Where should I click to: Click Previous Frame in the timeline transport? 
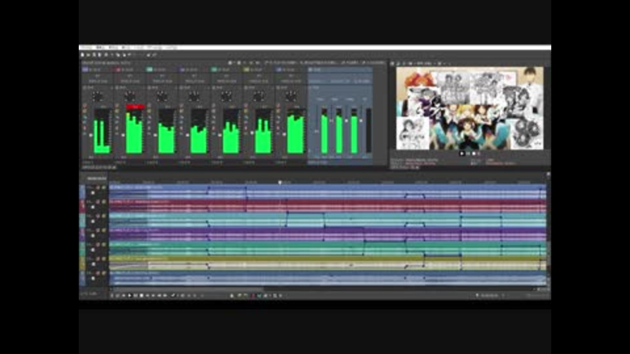point(159,296)
